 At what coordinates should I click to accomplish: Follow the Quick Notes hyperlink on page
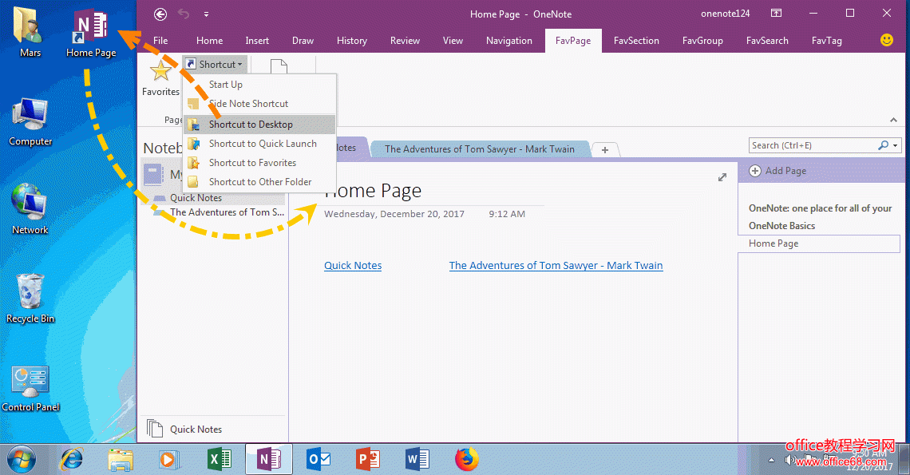[353, 266]
